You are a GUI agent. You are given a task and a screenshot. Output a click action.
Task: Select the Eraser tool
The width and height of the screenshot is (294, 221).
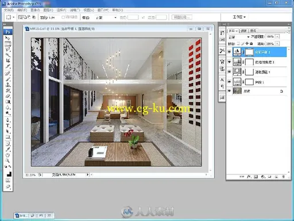coord(7,96)
